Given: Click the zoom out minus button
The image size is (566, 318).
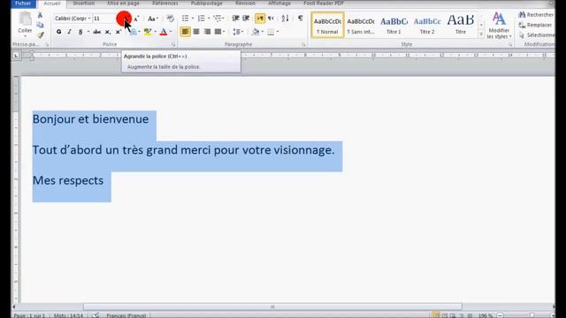Looking at the screenshot, I should 500,315.
